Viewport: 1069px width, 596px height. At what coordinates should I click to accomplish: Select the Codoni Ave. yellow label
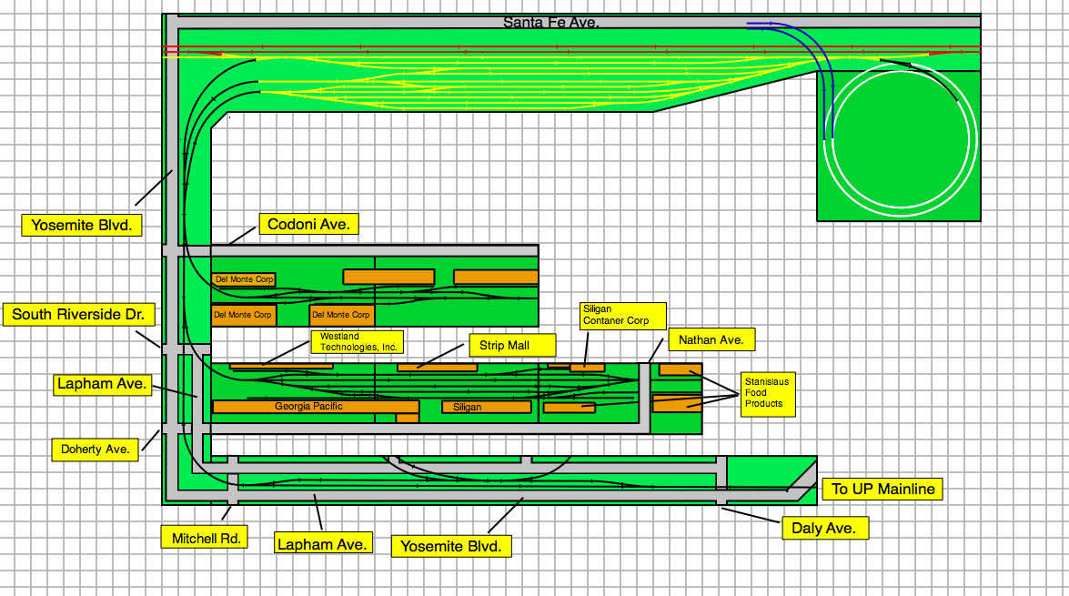308,224
